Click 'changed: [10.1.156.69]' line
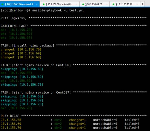The width and height of the screenshot is (150, 131). [21, 53]
